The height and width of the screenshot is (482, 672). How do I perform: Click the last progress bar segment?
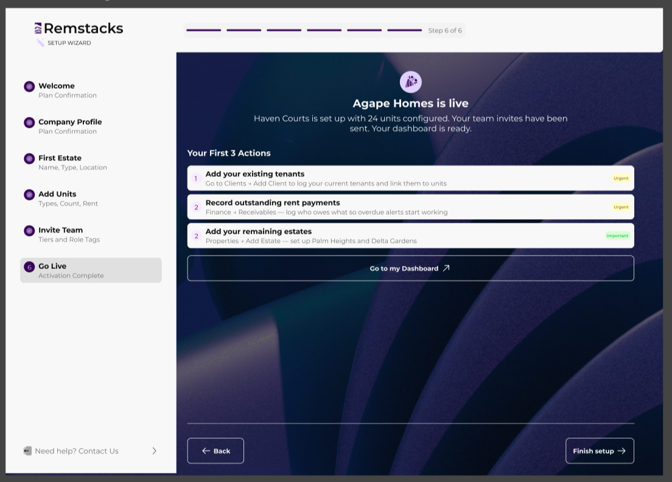coord(405,30)
